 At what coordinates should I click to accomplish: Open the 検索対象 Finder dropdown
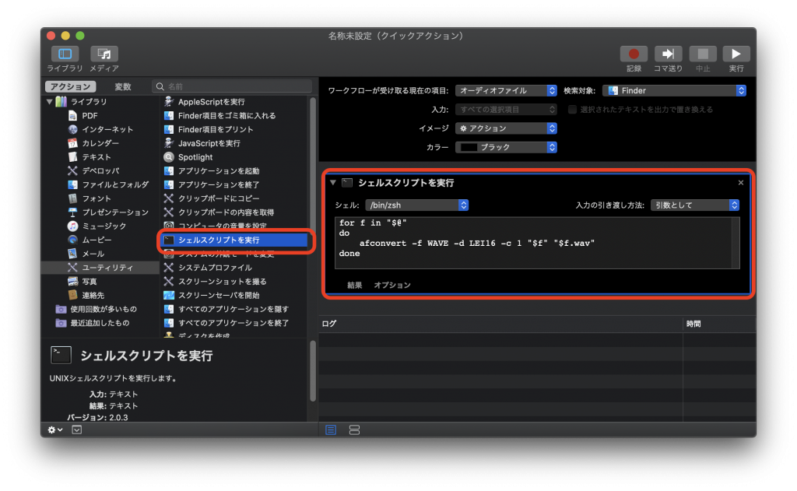[x=675, y=89]
